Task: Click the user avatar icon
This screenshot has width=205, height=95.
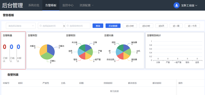Action: [177, 5]
